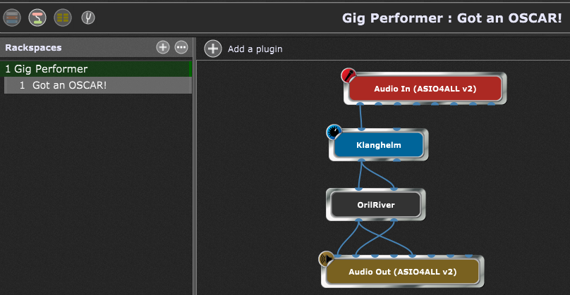Open the tuner fork icon
570x295 pixels.
(88, 18)
